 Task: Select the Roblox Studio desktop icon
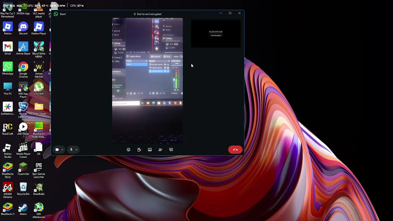point(8,150)
